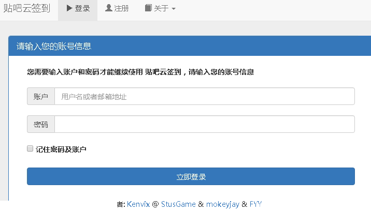Click the book icon beside 关于
The height and width of the screenshot is (212, 371).
148,8
